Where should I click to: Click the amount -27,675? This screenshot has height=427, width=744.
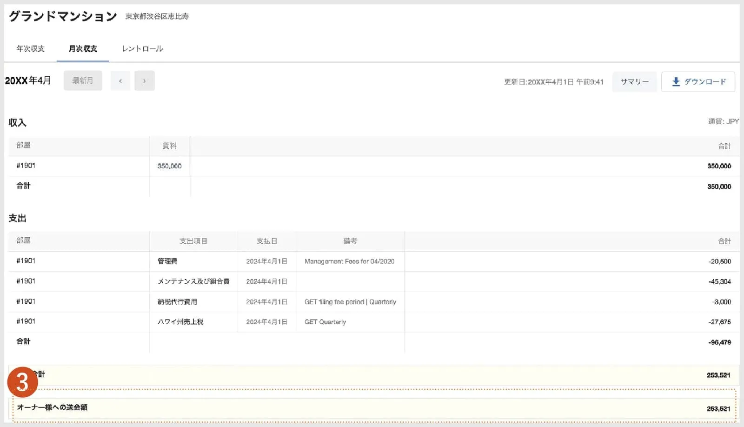pos(720,322)
